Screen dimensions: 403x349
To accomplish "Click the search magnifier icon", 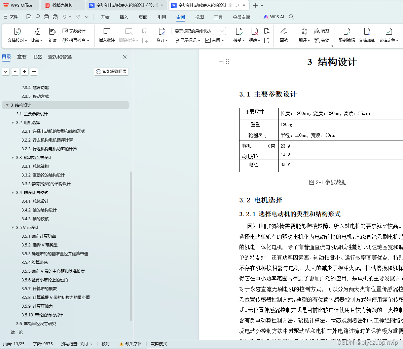I will coord(291,17).
